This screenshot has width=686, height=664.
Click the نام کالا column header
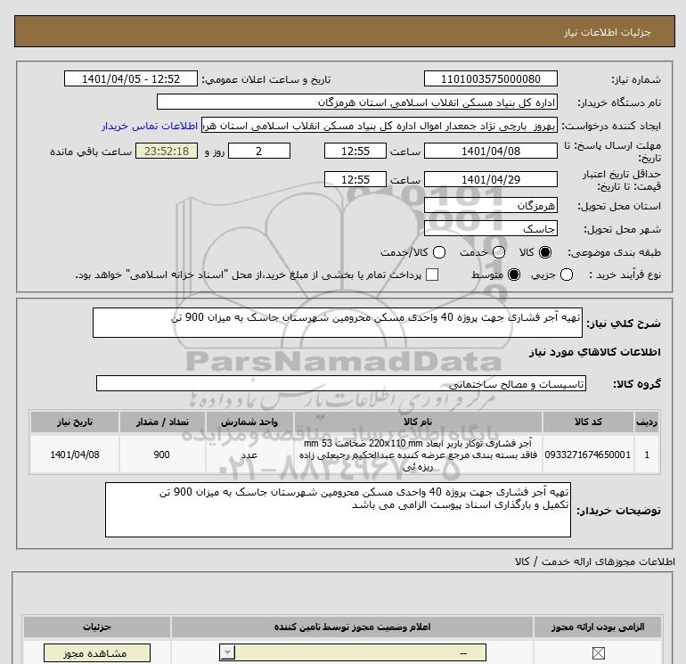(x=418, y=422)
